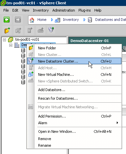Collapse the tm-pod01-vc01 tree node
126x154 pixels.
tap(4, 40)
